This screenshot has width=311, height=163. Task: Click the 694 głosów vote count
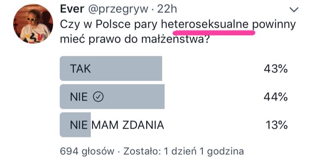87,151
